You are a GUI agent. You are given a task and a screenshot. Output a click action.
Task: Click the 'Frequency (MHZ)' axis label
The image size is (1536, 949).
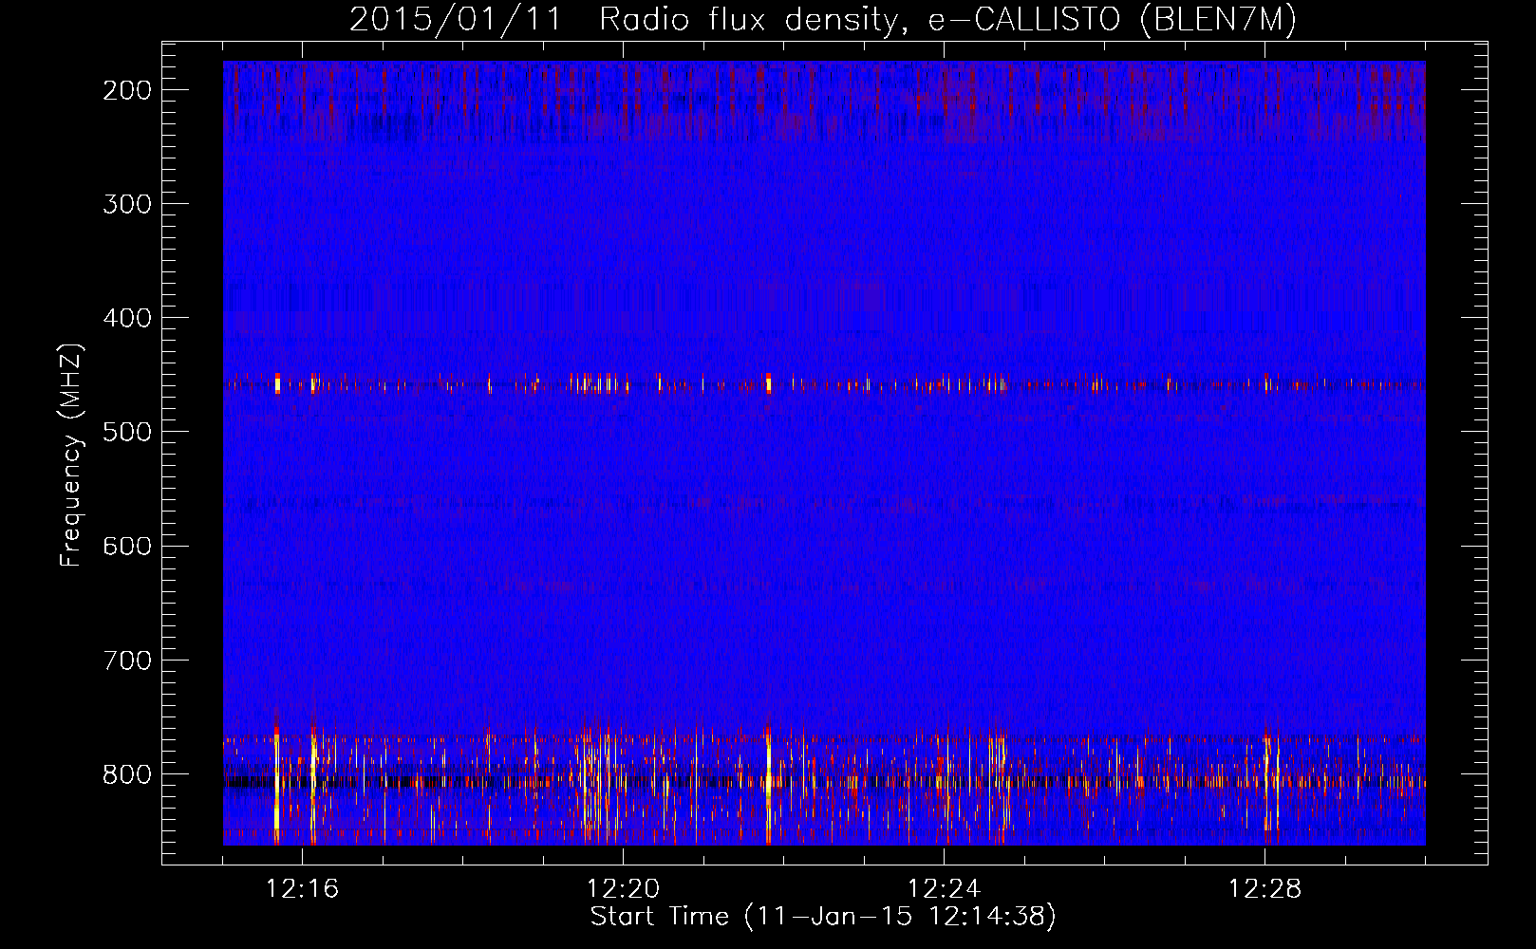[x=71, y=455]
